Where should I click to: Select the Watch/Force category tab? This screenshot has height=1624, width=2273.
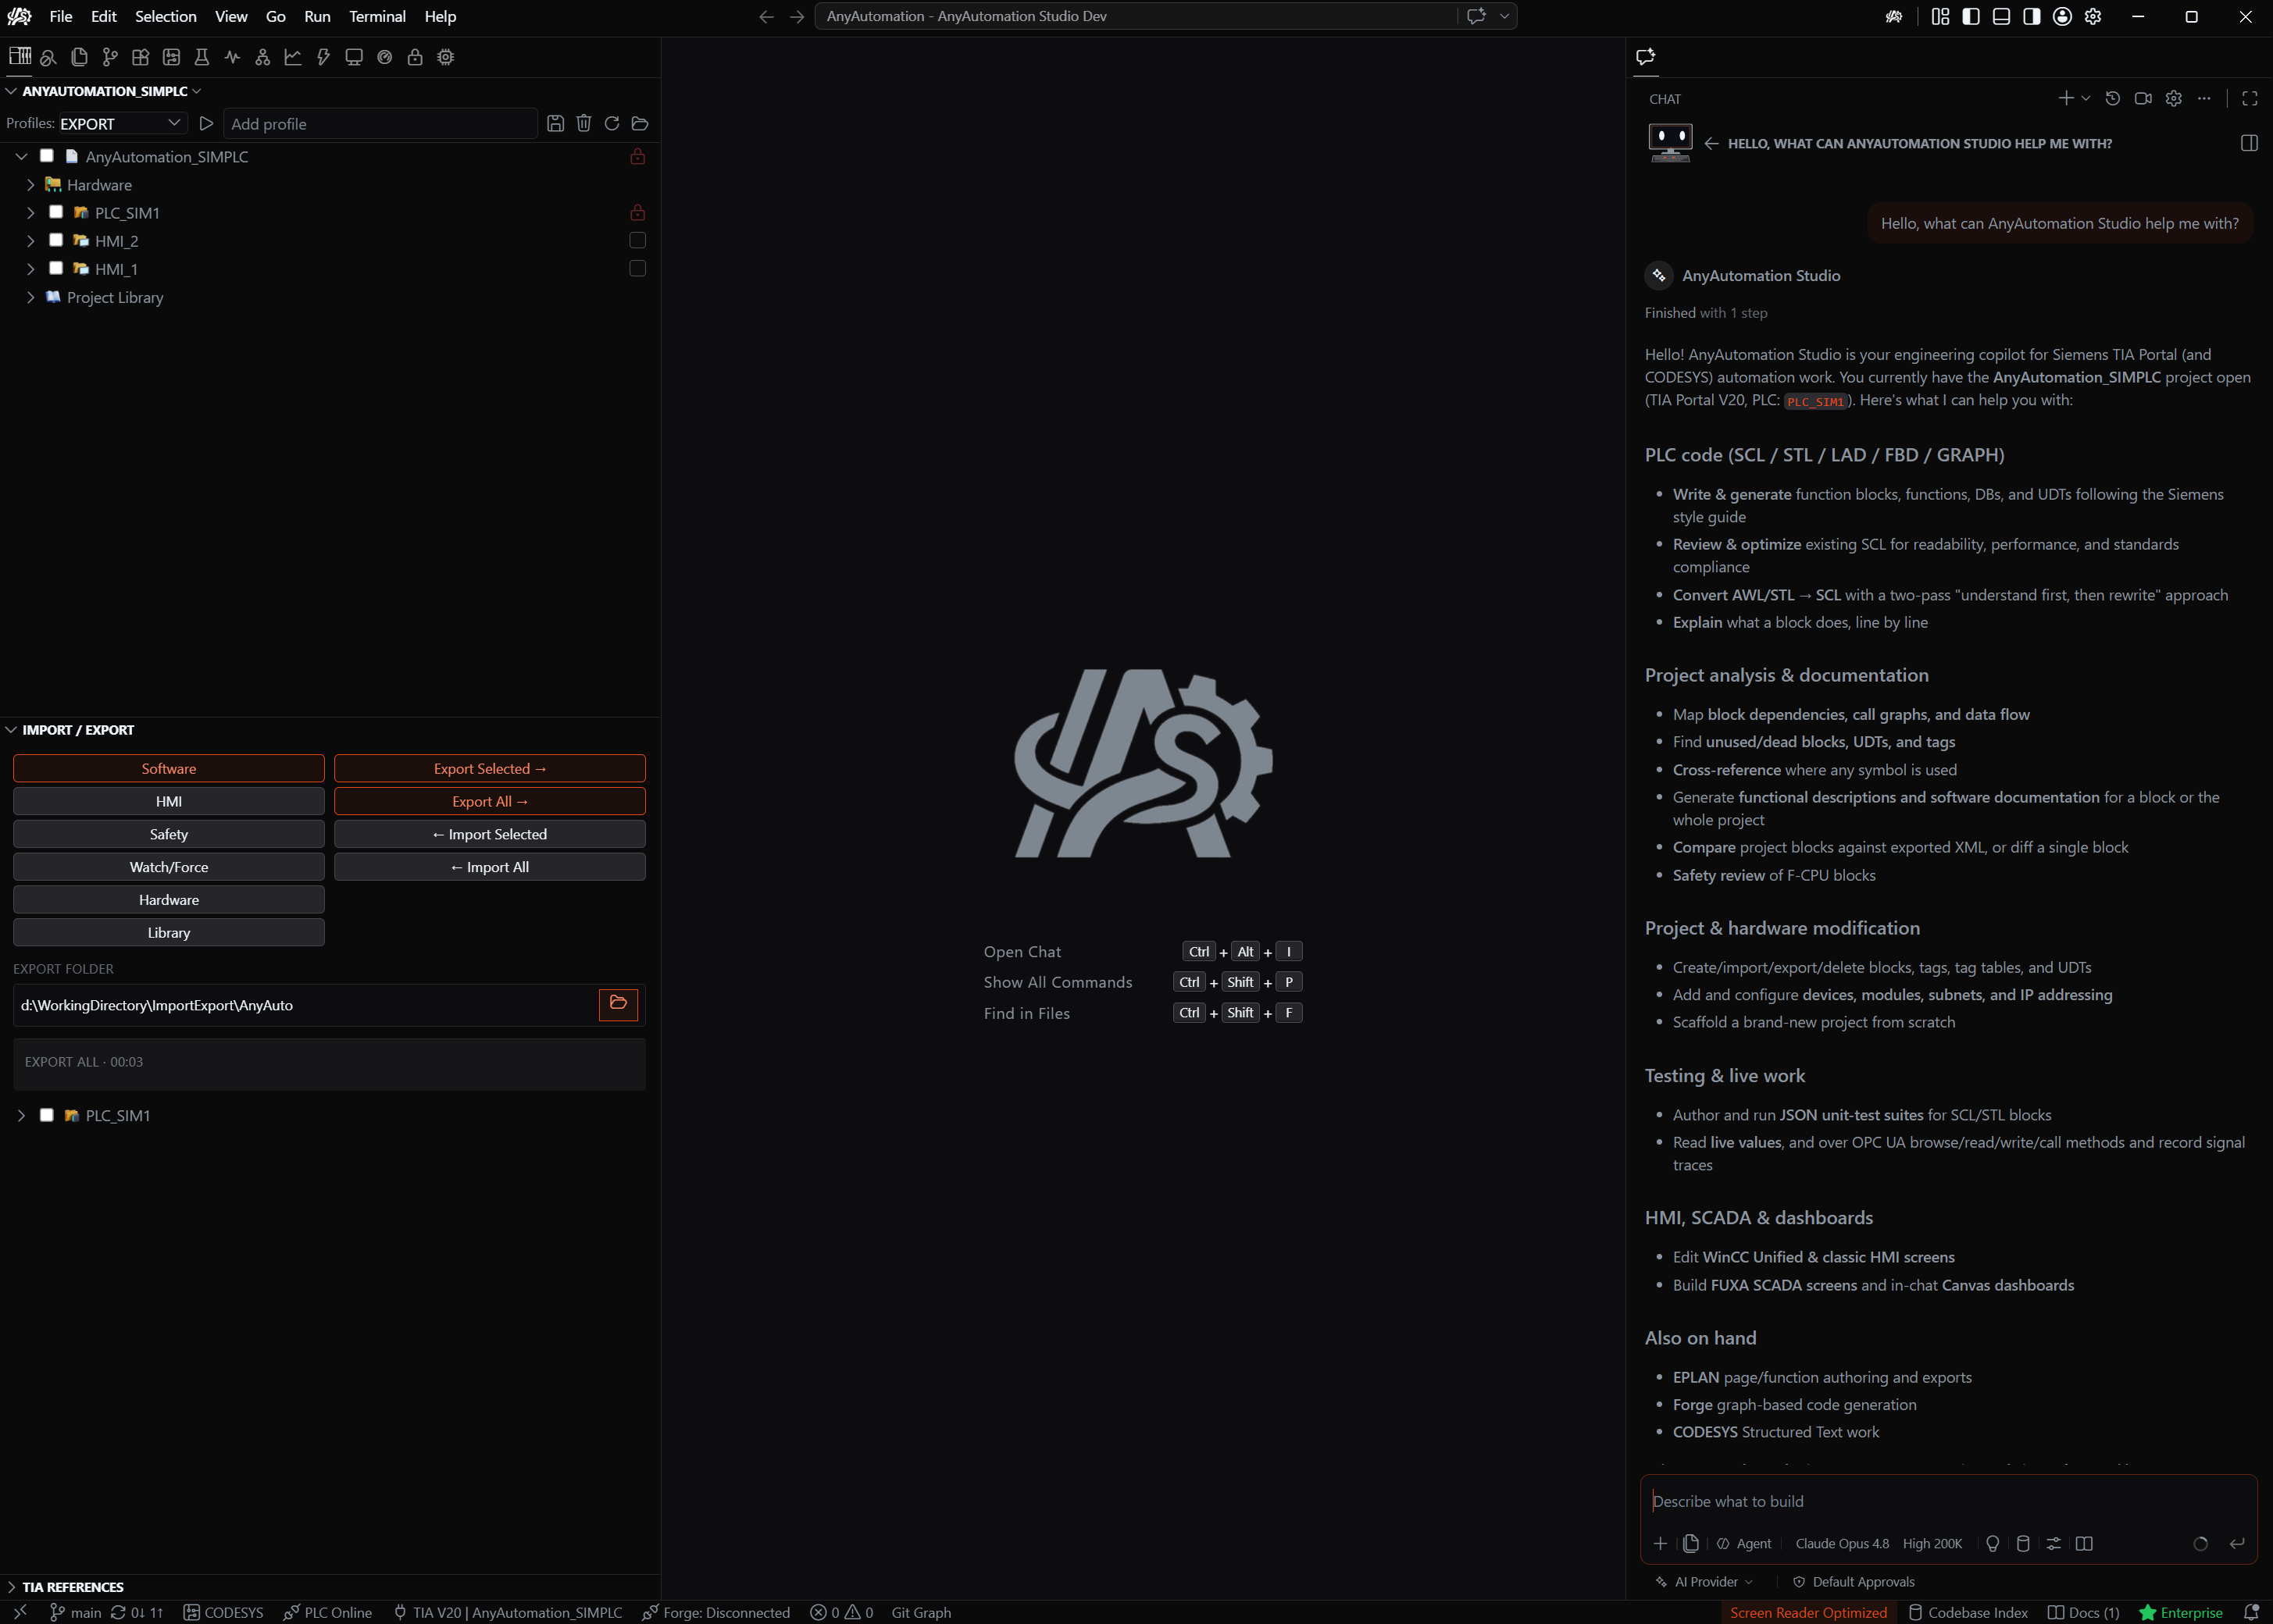coord(169,867)
